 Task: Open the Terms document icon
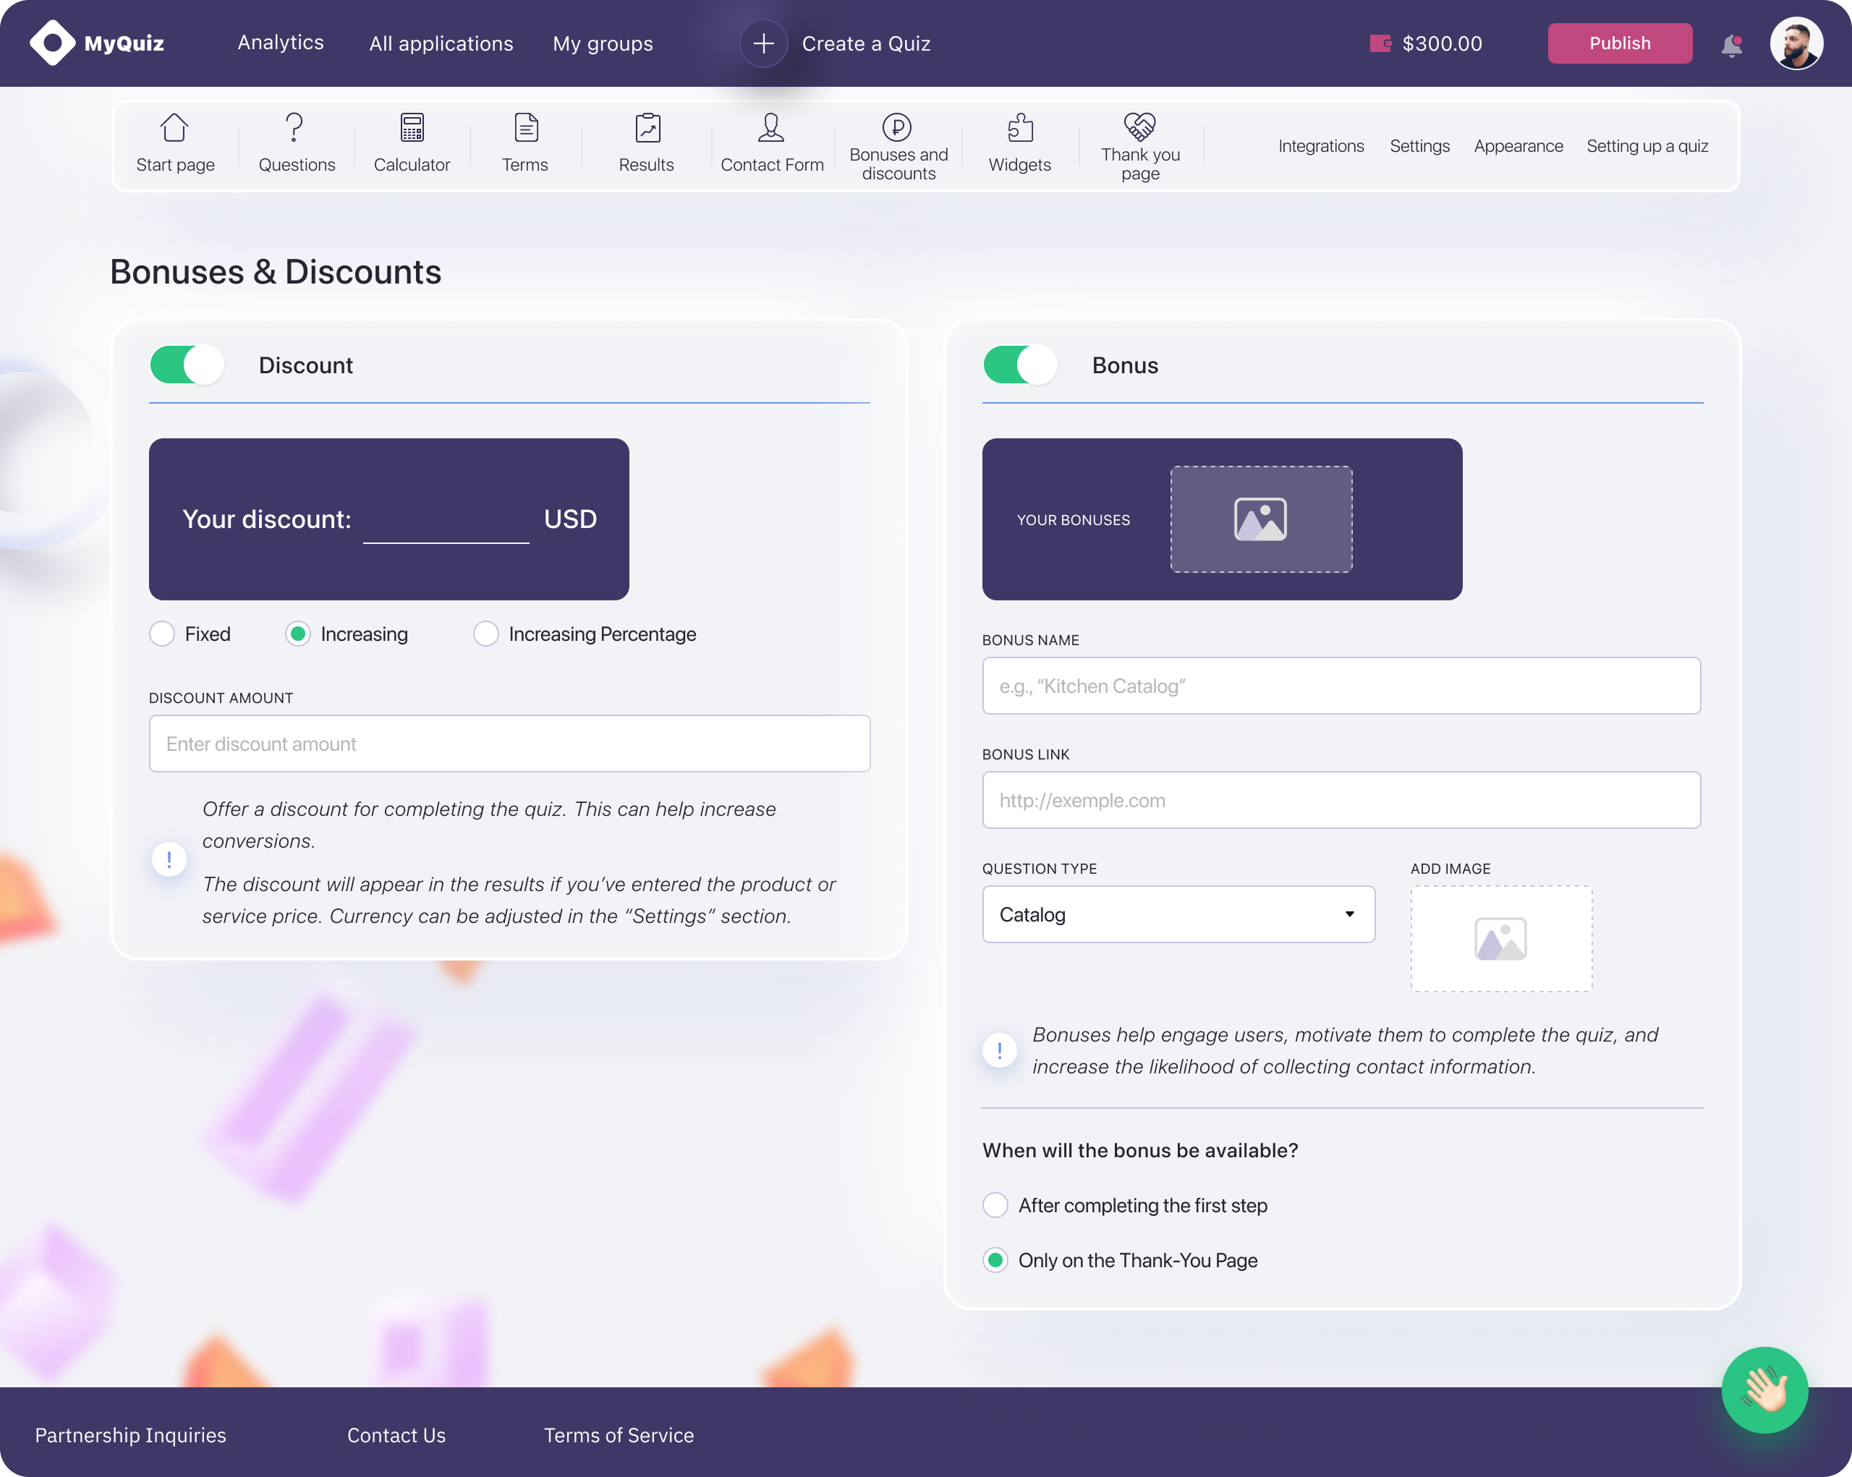(x=526, y=128)
